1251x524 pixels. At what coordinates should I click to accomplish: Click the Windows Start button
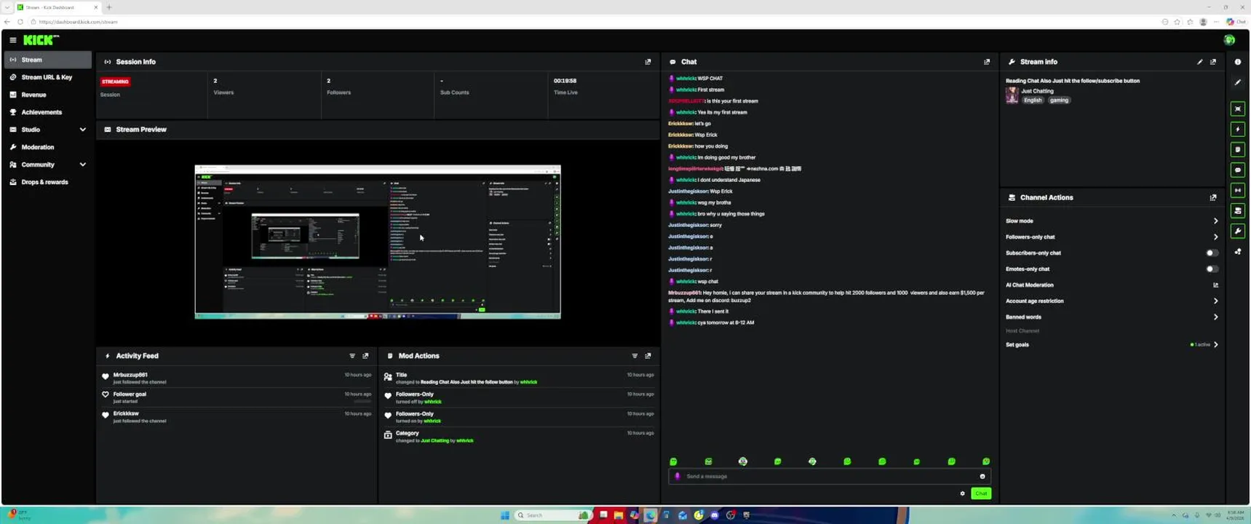505,515
